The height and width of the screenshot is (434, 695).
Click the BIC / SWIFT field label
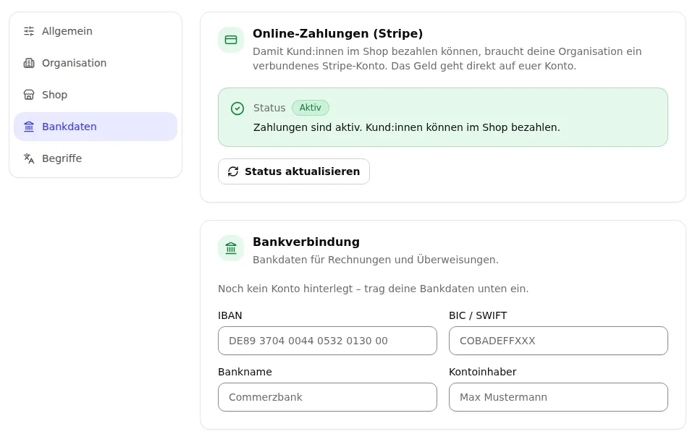click(x=478, y=316)
